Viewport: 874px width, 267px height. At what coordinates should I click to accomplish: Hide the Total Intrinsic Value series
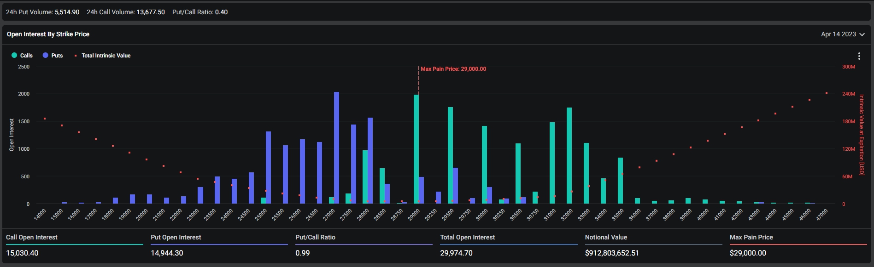[102, 56]
